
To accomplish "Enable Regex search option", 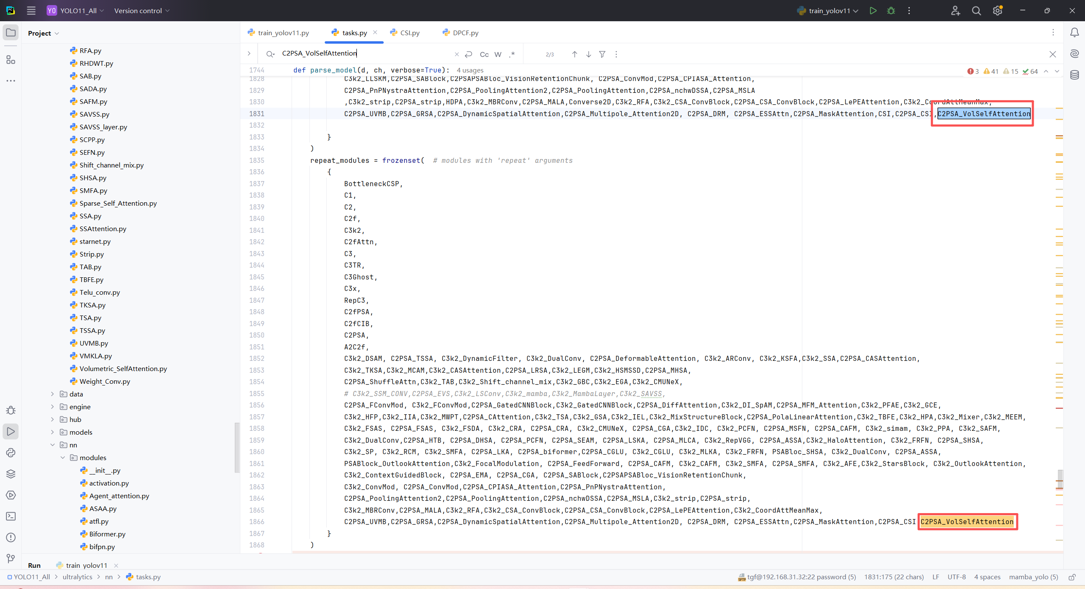I will [x=512, y=54].
